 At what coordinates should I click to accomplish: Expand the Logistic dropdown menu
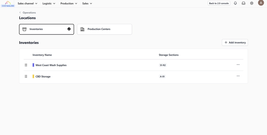click(x=49, y=3)
